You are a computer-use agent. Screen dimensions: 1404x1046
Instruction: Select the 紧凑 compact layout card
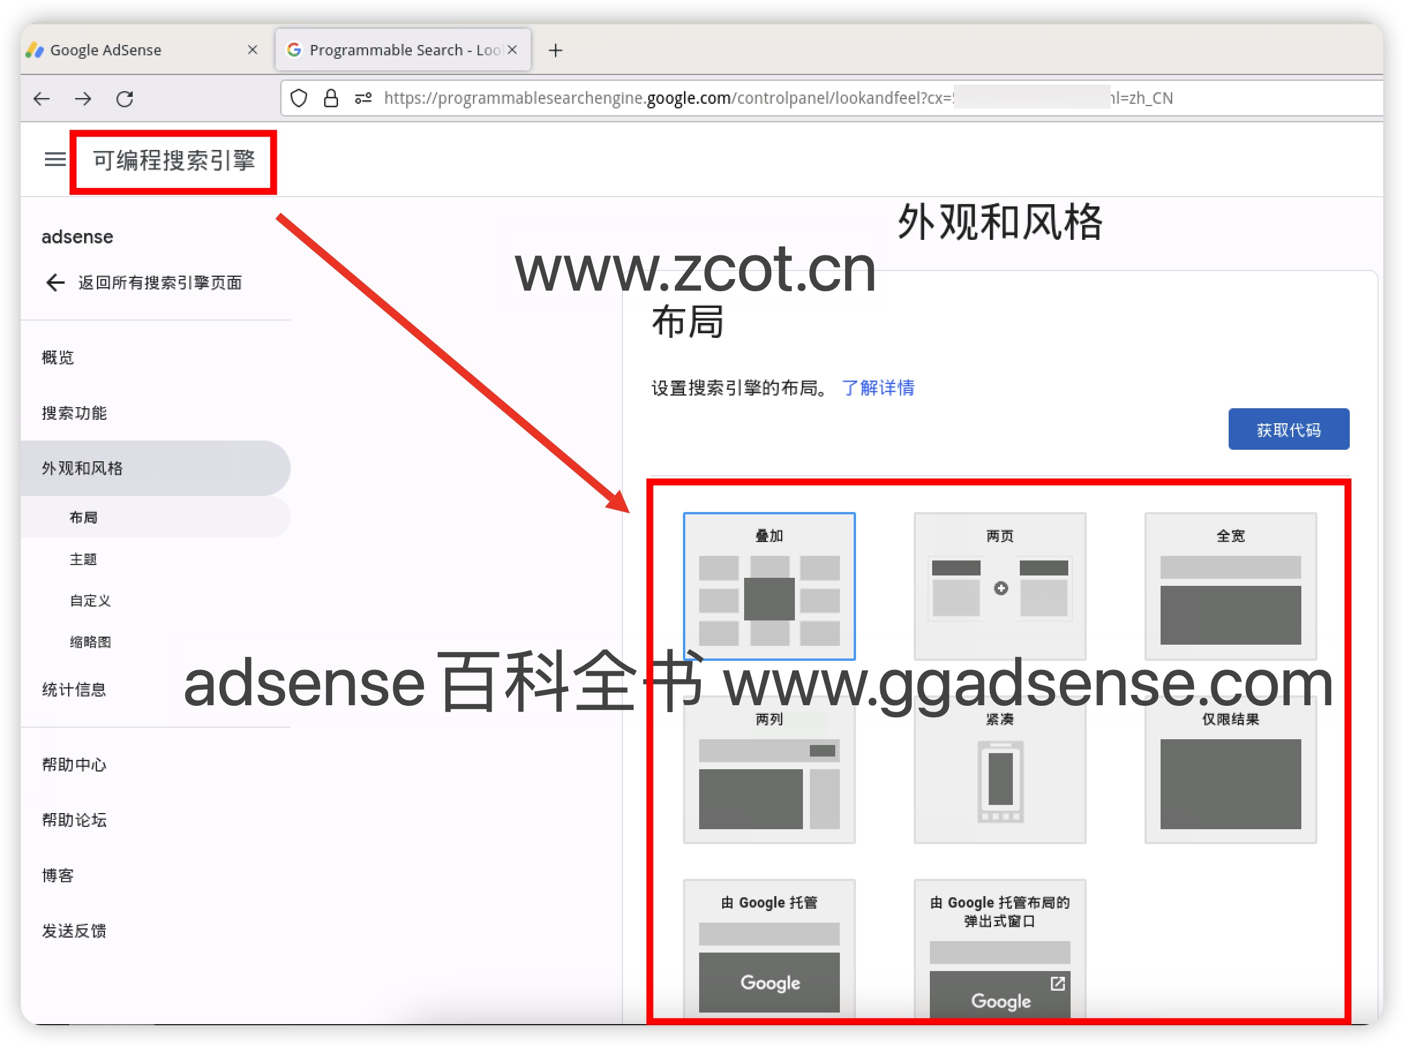pyautogui.click(x=1000, y=770)
